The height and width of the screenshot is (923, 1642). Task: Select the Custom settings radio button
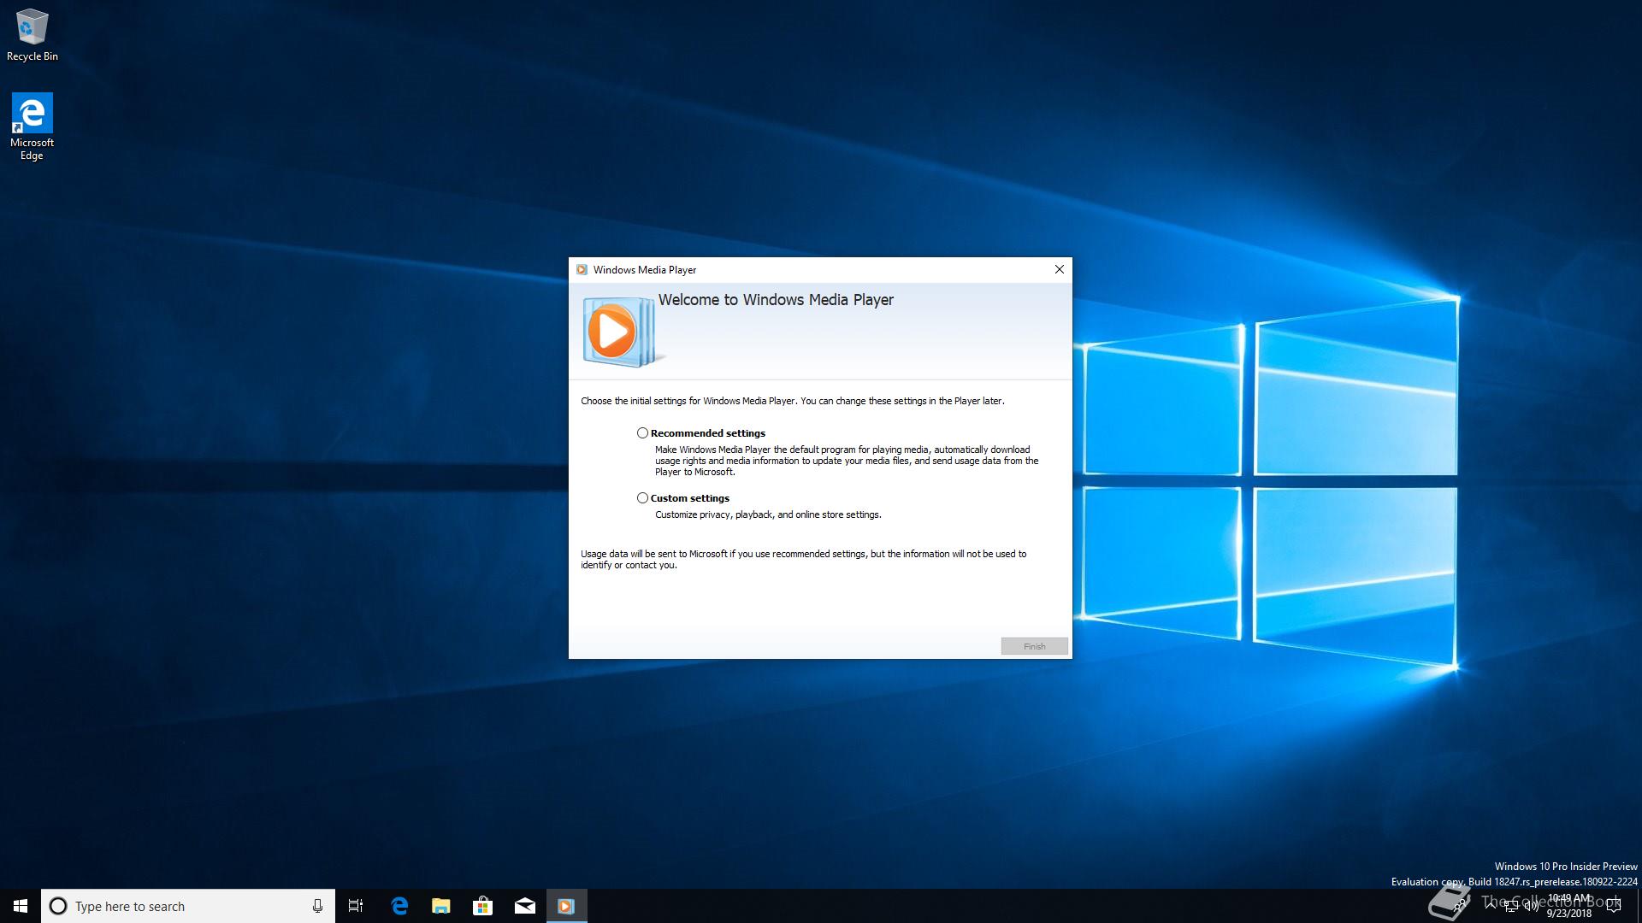[x=642, y=498]
